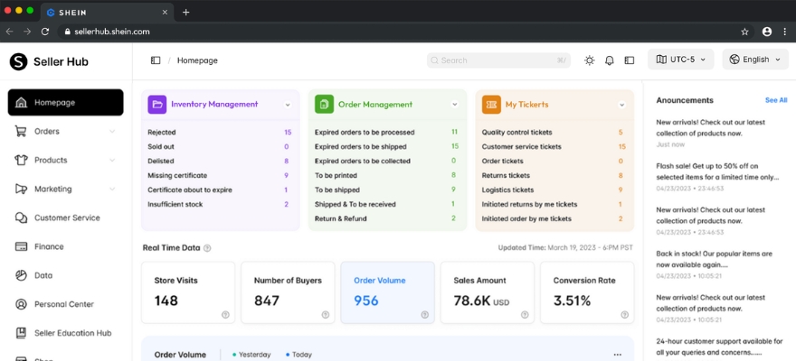Click the help icon in Order Volume card

pos(425,314)
